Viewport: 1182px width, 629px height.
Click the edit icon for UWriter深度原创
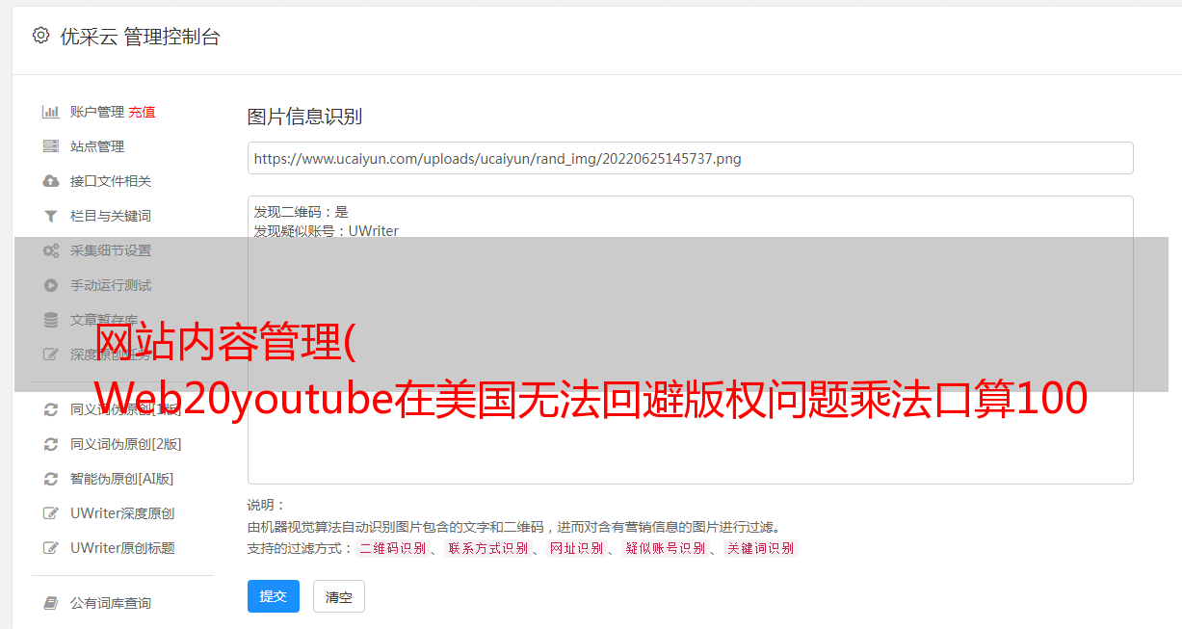pos(51,513)
